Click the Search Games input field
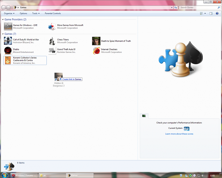This screenshot has width=222, height=178. point(199,7)
